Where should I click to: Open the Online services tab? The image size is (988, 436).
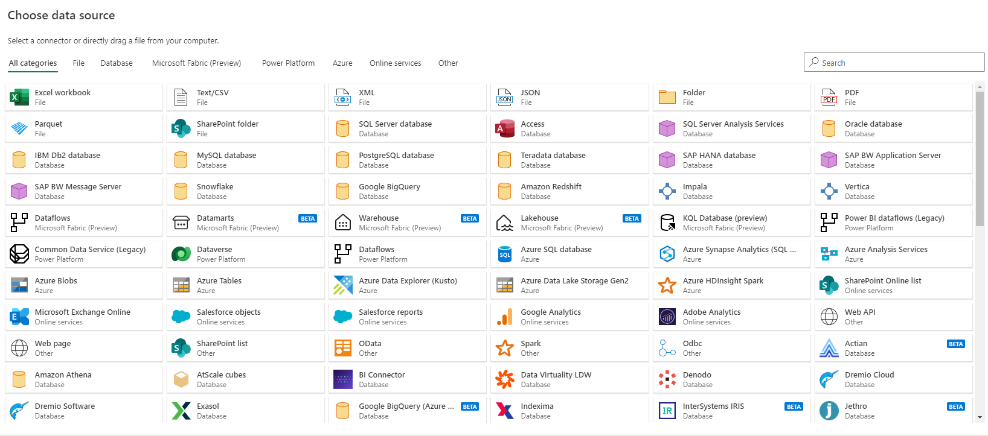click(x=396, y=63)
